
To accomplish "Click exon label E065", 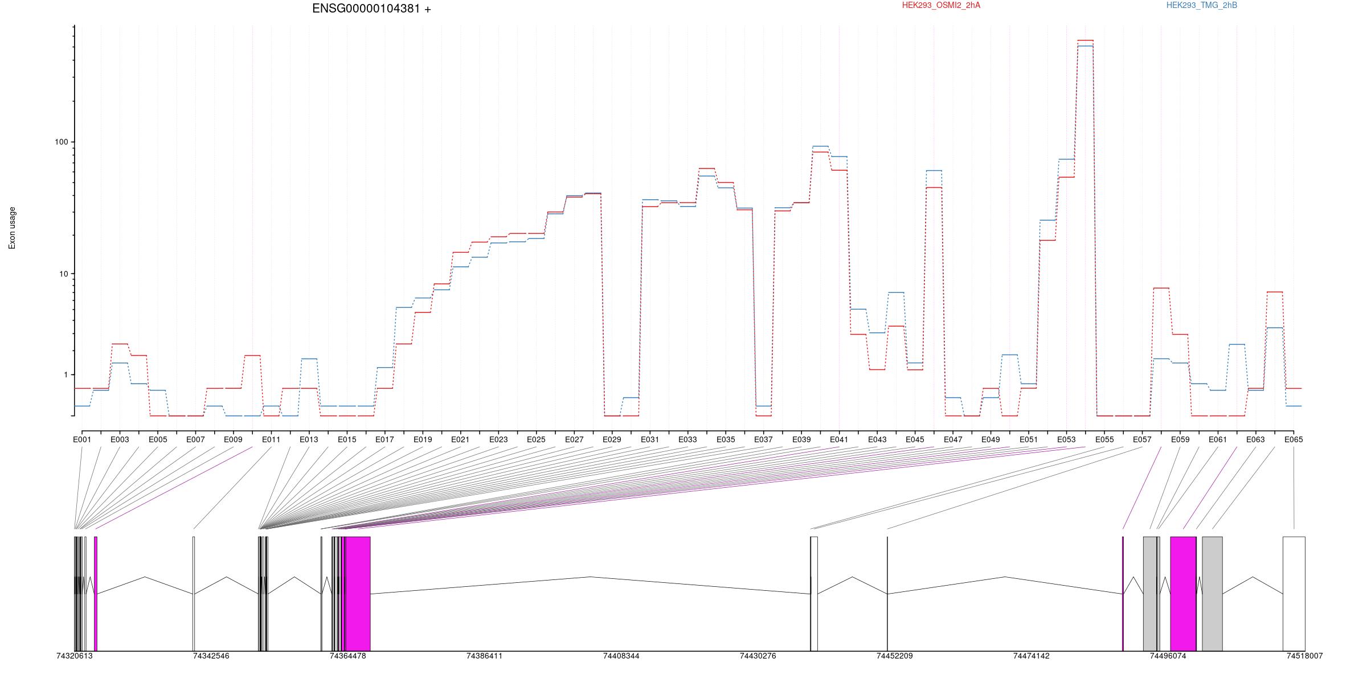I will (1294, 439).
